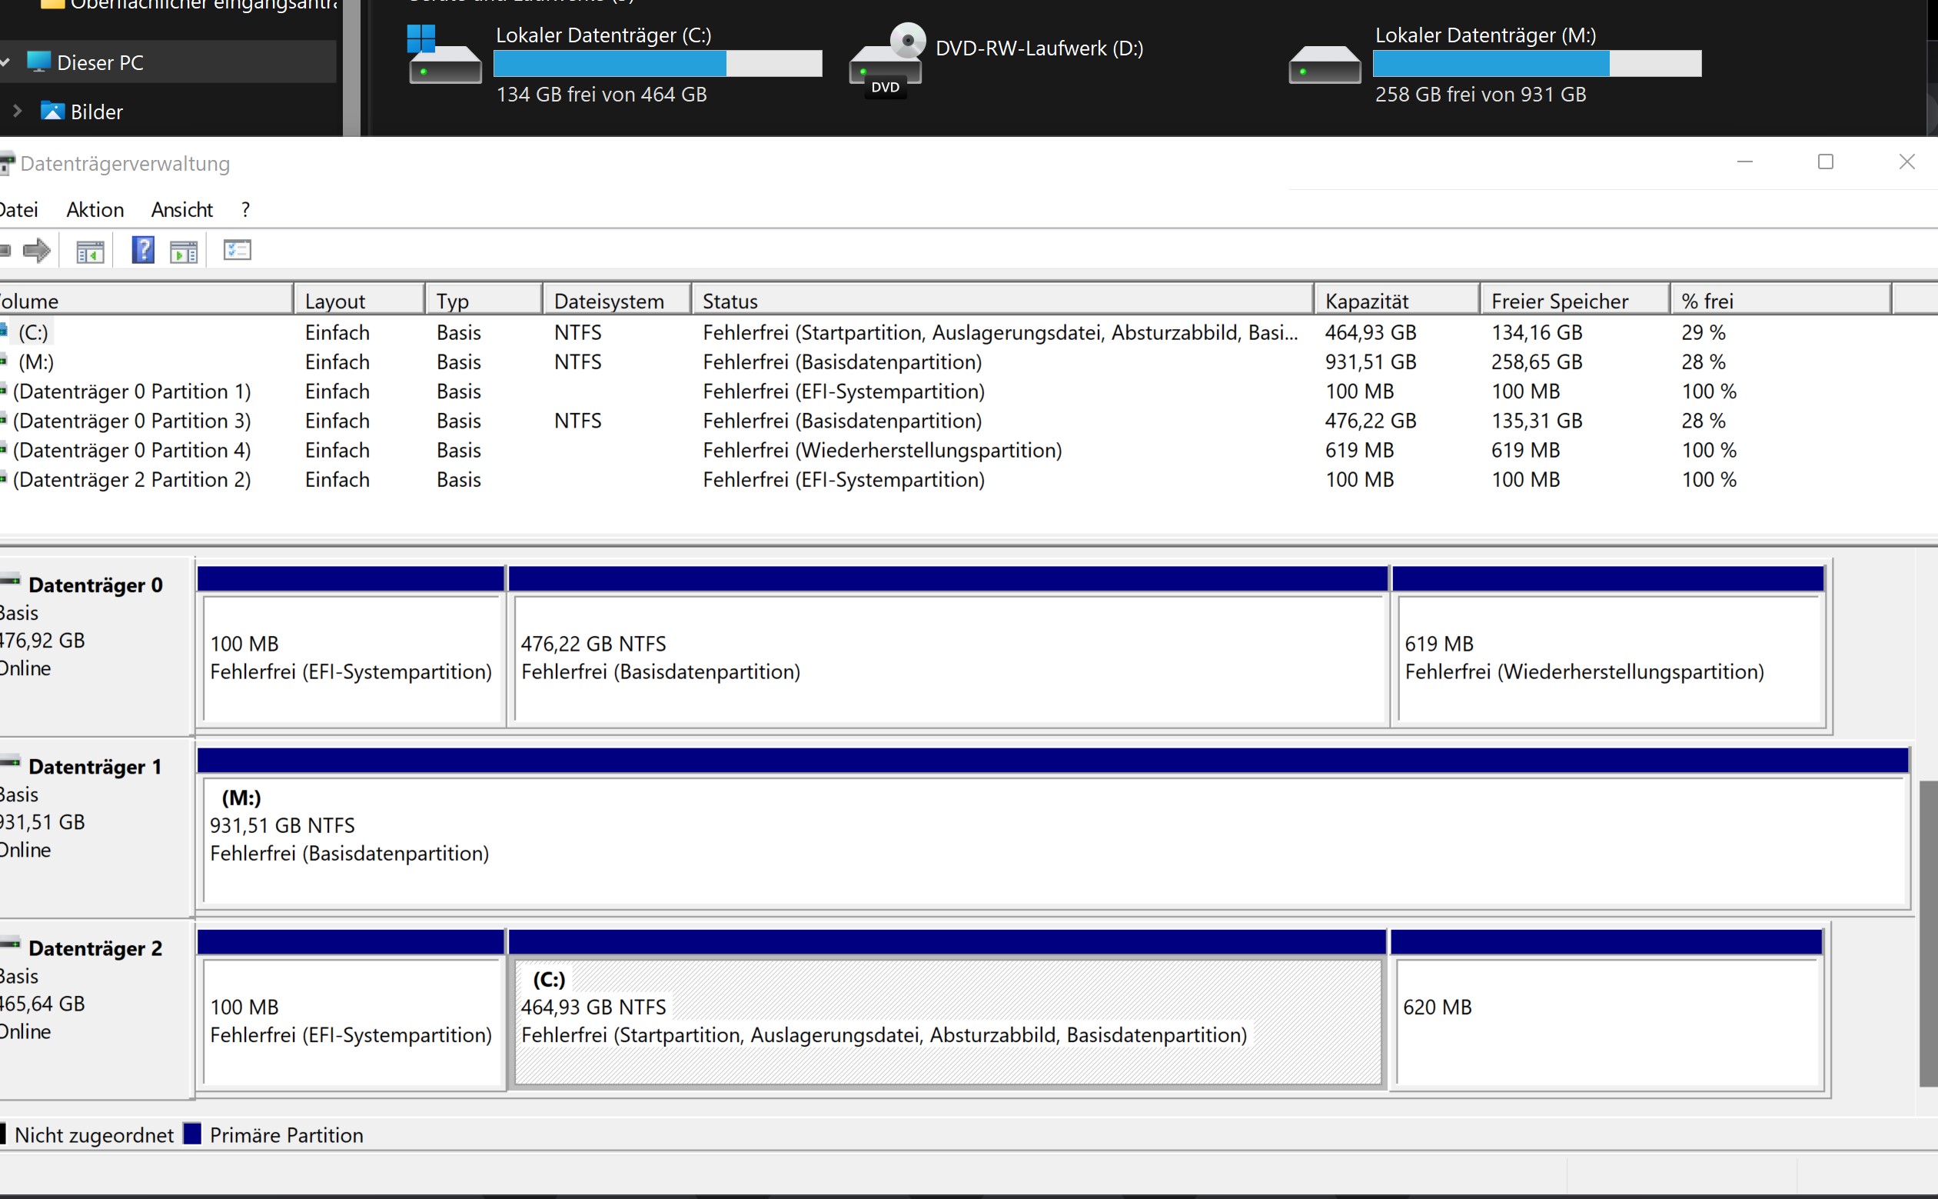
Task: Click the blue help question mark icon
Action: [143, 251]
